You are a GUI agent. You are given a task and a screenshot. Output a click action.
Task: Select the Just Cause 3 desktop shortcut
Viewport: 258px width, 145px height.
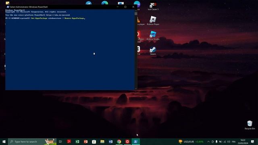(153, 6)
